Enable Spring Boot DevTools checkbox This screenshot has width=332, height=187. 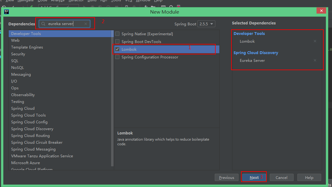coord(117,41)
